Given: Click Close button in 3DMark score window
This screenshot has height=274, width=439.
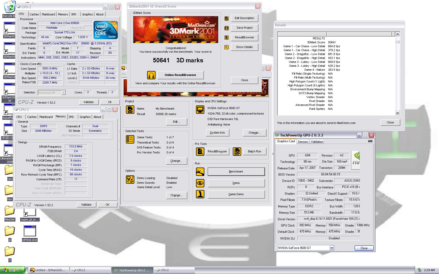Looking at the screenshot, I should coord(244,80).
